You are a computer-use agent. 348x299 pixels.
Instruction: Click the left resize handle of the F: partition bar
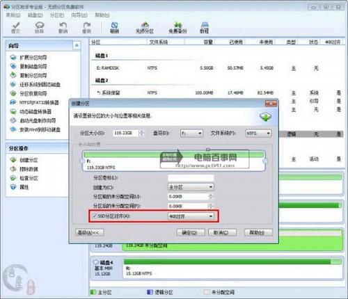pos(82,161)
